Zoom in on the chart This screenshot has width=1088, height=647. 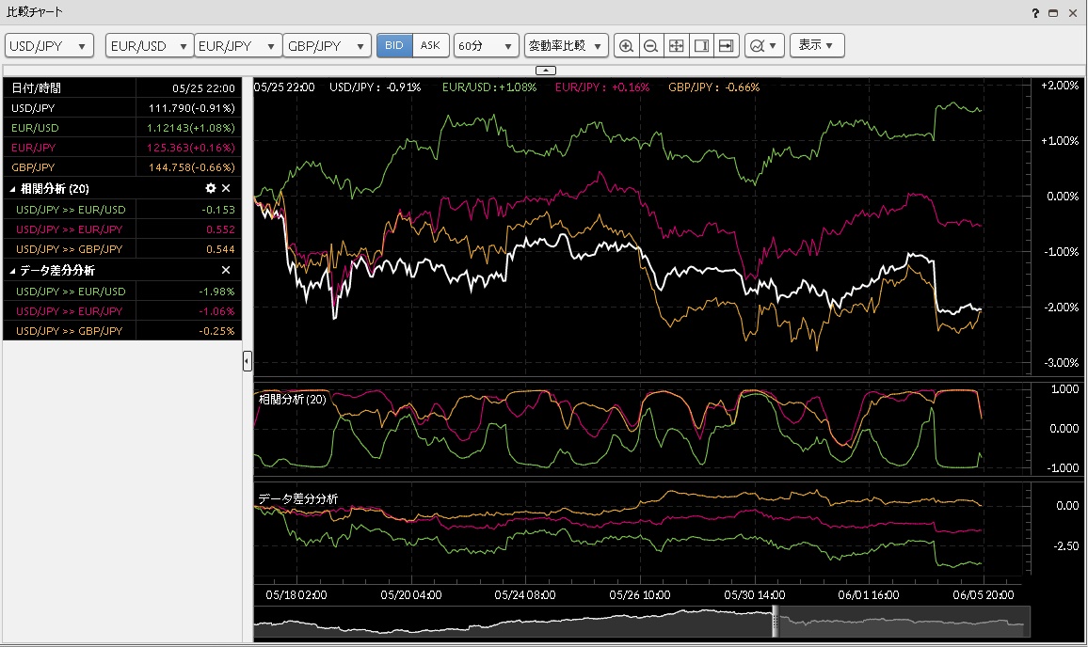pos(626,46)
